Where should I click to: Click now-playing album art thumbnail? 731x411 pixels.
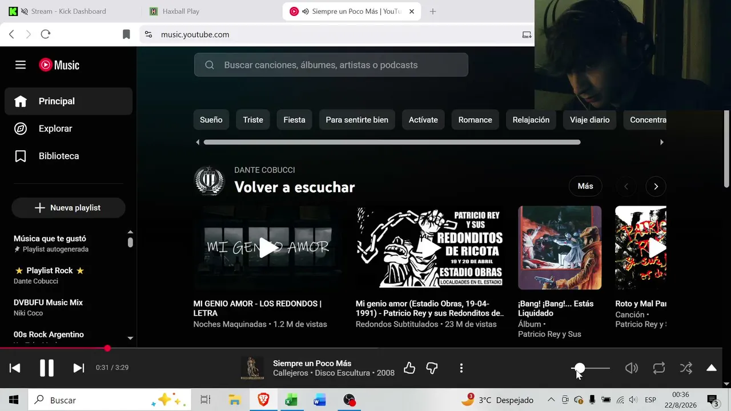click(x=252, y=368)
